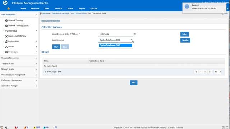Open the Resource menu
Viewport: 230px width, 129px height.
coord(35,9)
